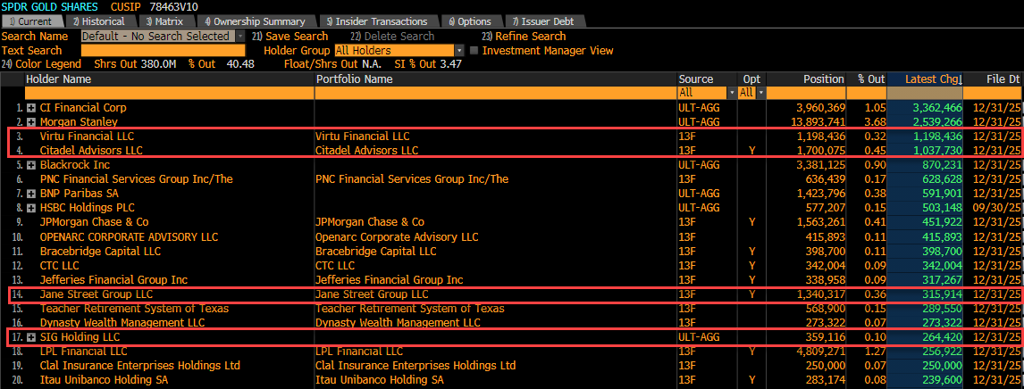Click the Portfolio Name filter field
The height and width of the screenshot is (389, 1024).
pyautogui.click(x=496, y=93)
